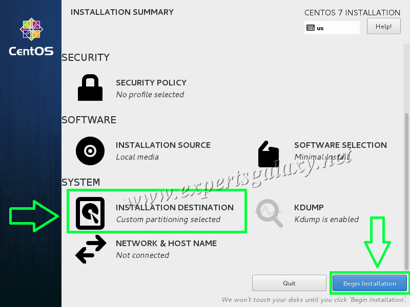The image size is (410, 307).
Task: Click the Begin Installation button
Action: [370, 283]
